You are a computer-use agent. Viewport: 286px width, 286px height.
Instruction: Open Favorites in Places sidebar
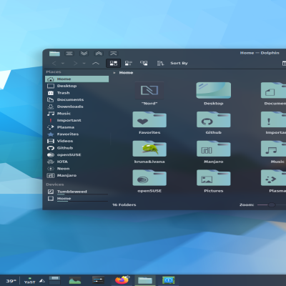pyautogui.click(x=77, y=134)
